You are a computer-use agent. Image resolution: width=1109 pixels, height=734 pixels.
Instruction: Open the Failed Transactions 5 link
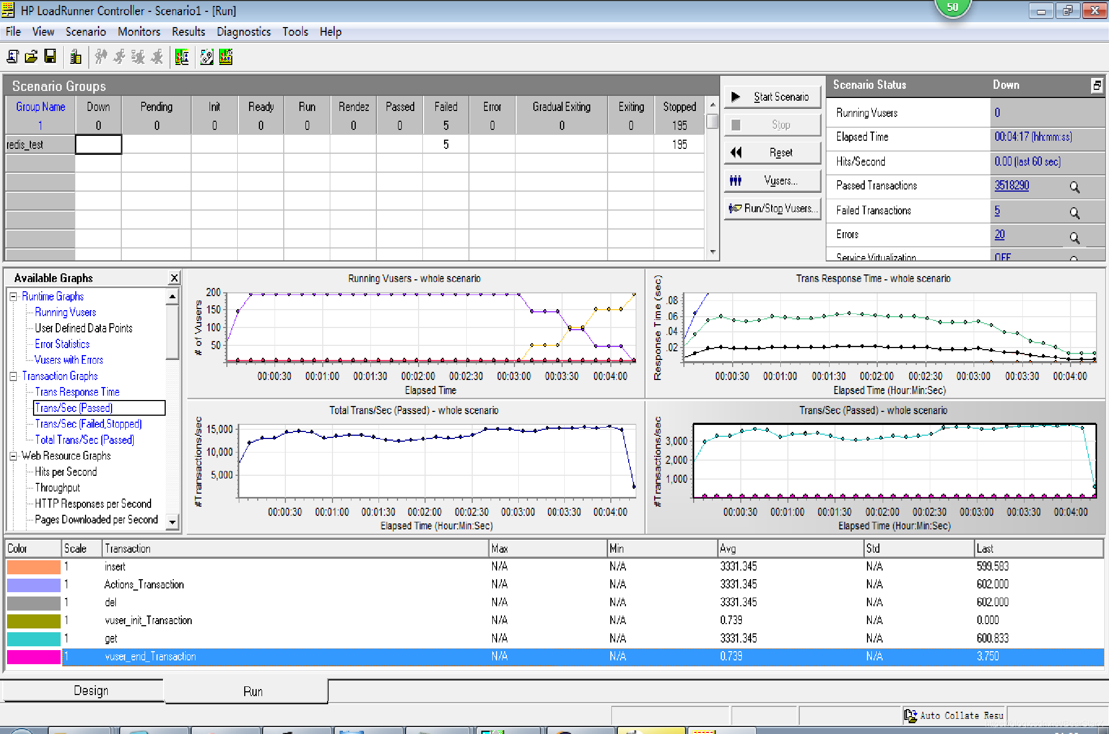[x=997, y=211]
